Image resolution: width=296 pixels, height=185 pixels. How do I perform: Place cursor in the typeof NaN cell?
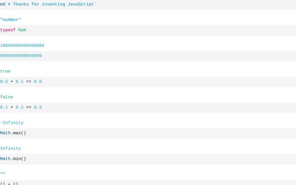pos(148,30)
